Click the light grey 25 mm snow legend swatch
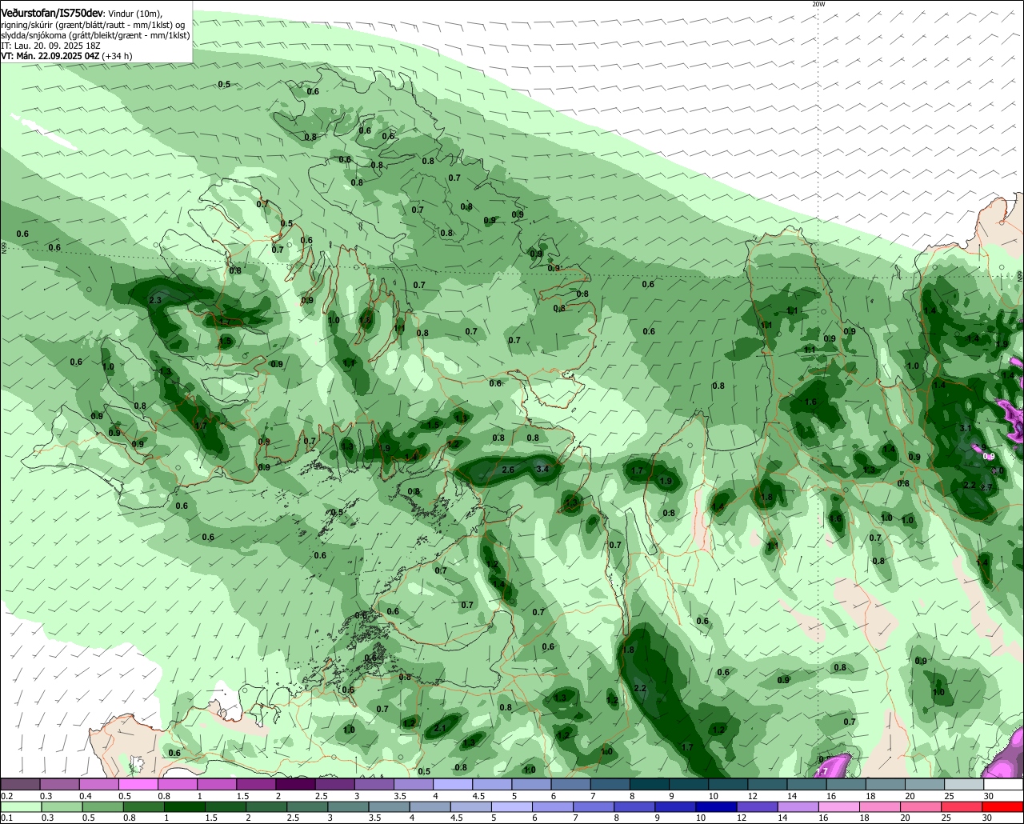 [x=964, y=785]
